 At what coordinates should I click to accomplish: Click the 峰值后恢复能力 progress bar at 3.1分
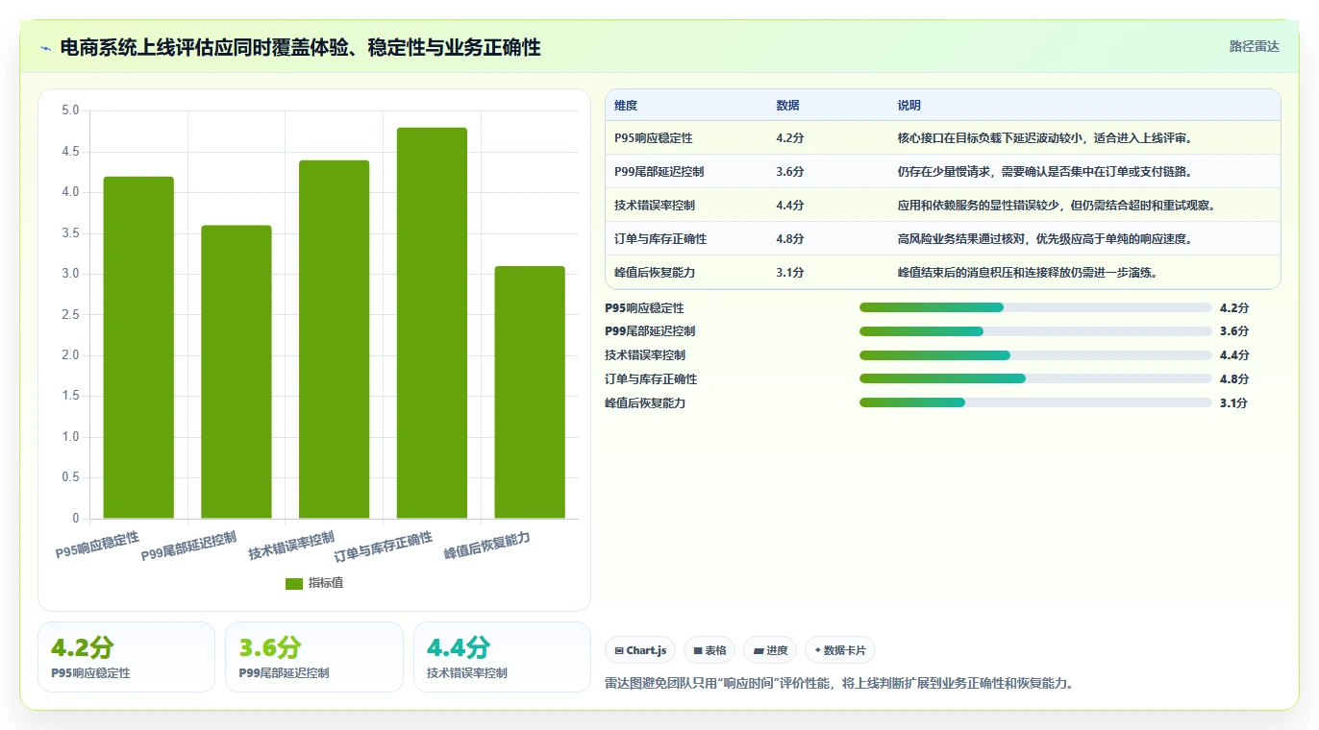pyautogui.click(x=1035, y=402)
